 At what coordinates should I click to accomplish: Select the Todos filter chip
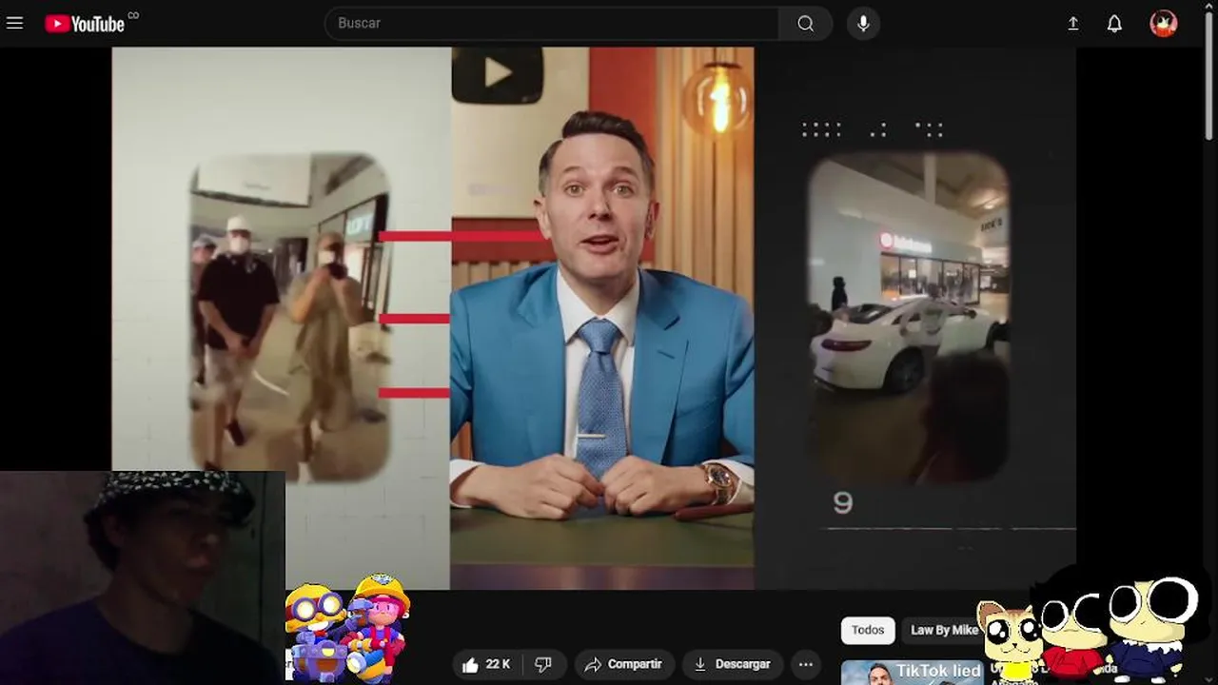click(868, 630)
